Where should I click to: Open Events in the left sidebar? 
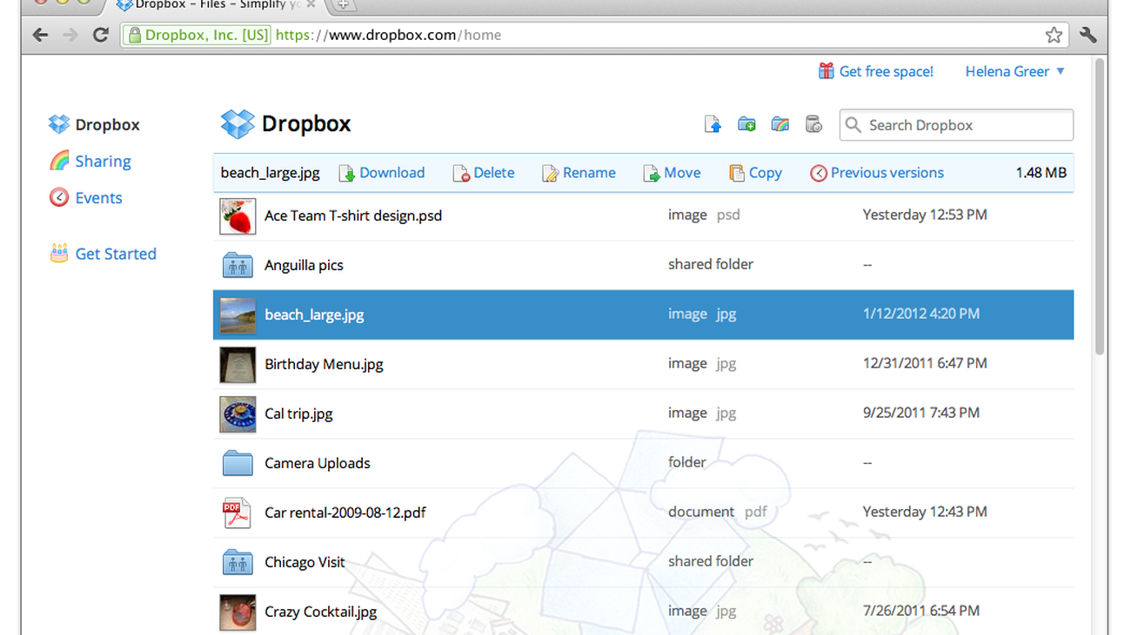pyautogui.click(x=98, y=198)
